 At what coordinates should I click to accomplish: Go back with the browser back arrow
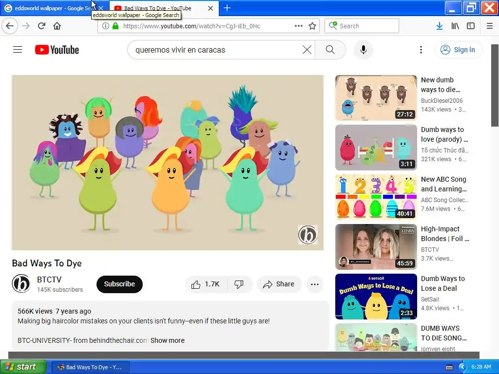[x=10, y=26]
